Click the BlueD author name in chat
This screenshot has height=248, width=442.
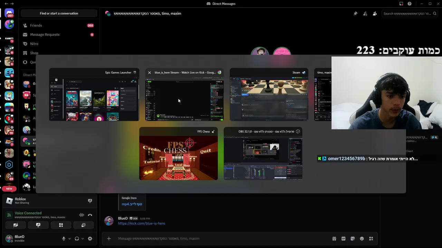point(123,218)
